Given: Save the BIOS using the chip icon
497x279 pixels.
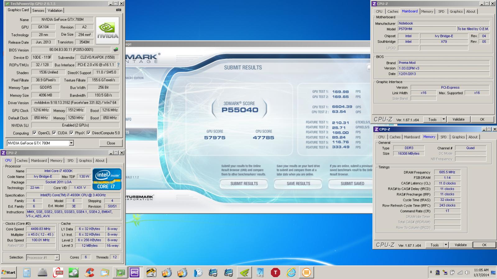Looking at the screenshot, I should [x=116, y=49].
